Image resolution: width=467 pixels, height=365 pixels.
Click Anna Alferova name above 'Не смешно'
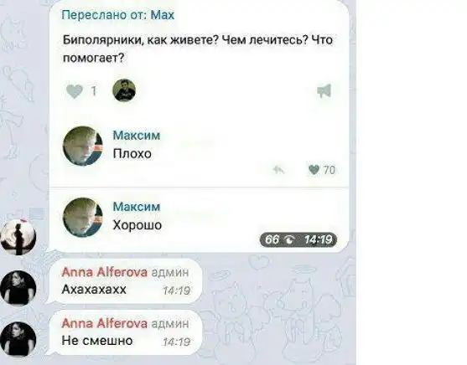(x=105, y=323)
